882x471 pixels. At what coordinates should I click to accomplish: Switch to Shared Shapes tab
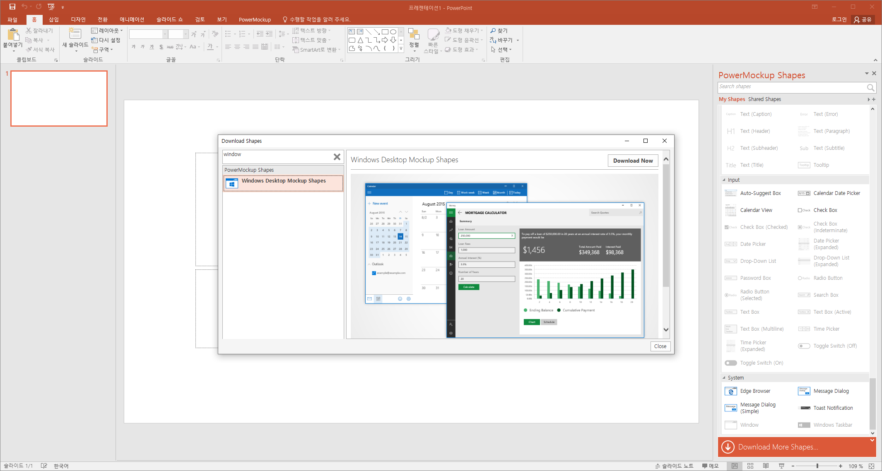[x=764, y=99]
